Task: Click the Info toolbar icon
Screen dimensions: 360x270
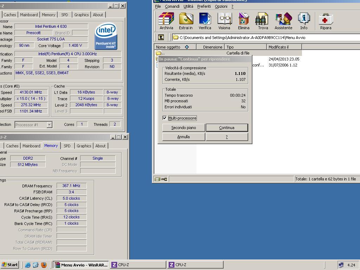Action: coord(304,21)
